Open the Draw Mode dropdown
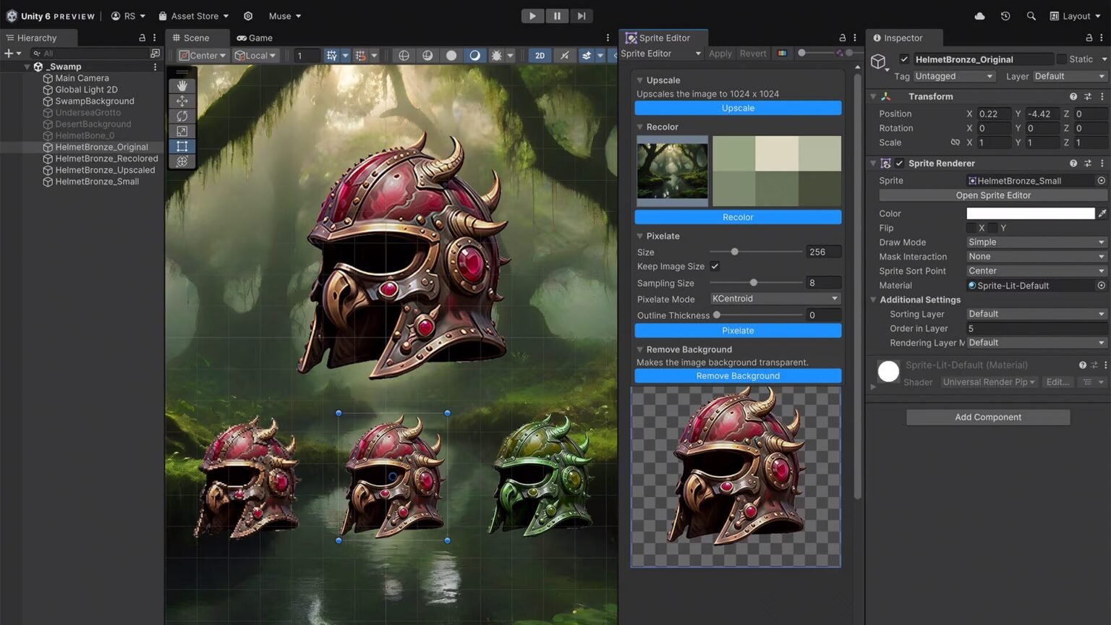 (1035, 242)
